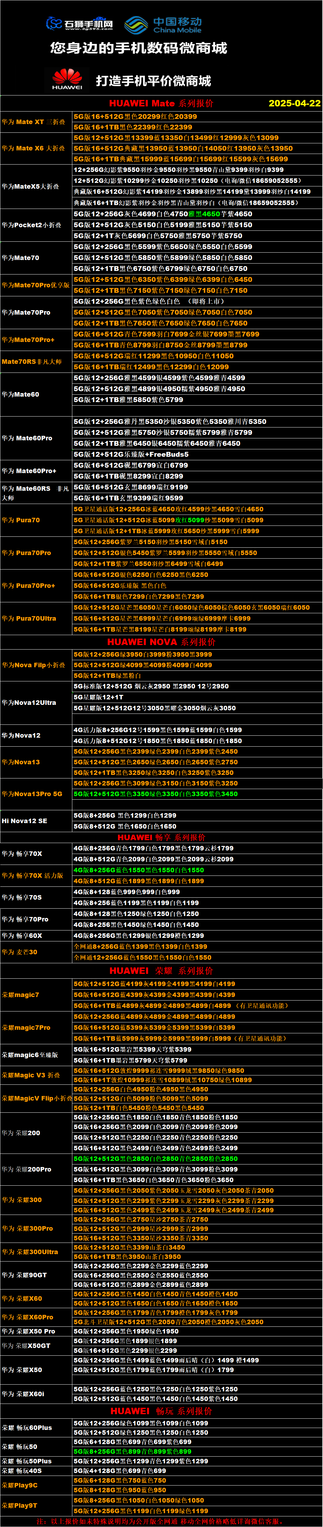Image resolution: width=323 pixels, height=1527 pixels.
Task: Click the 石狮手机网 site logo
Action: pos(79,24)
